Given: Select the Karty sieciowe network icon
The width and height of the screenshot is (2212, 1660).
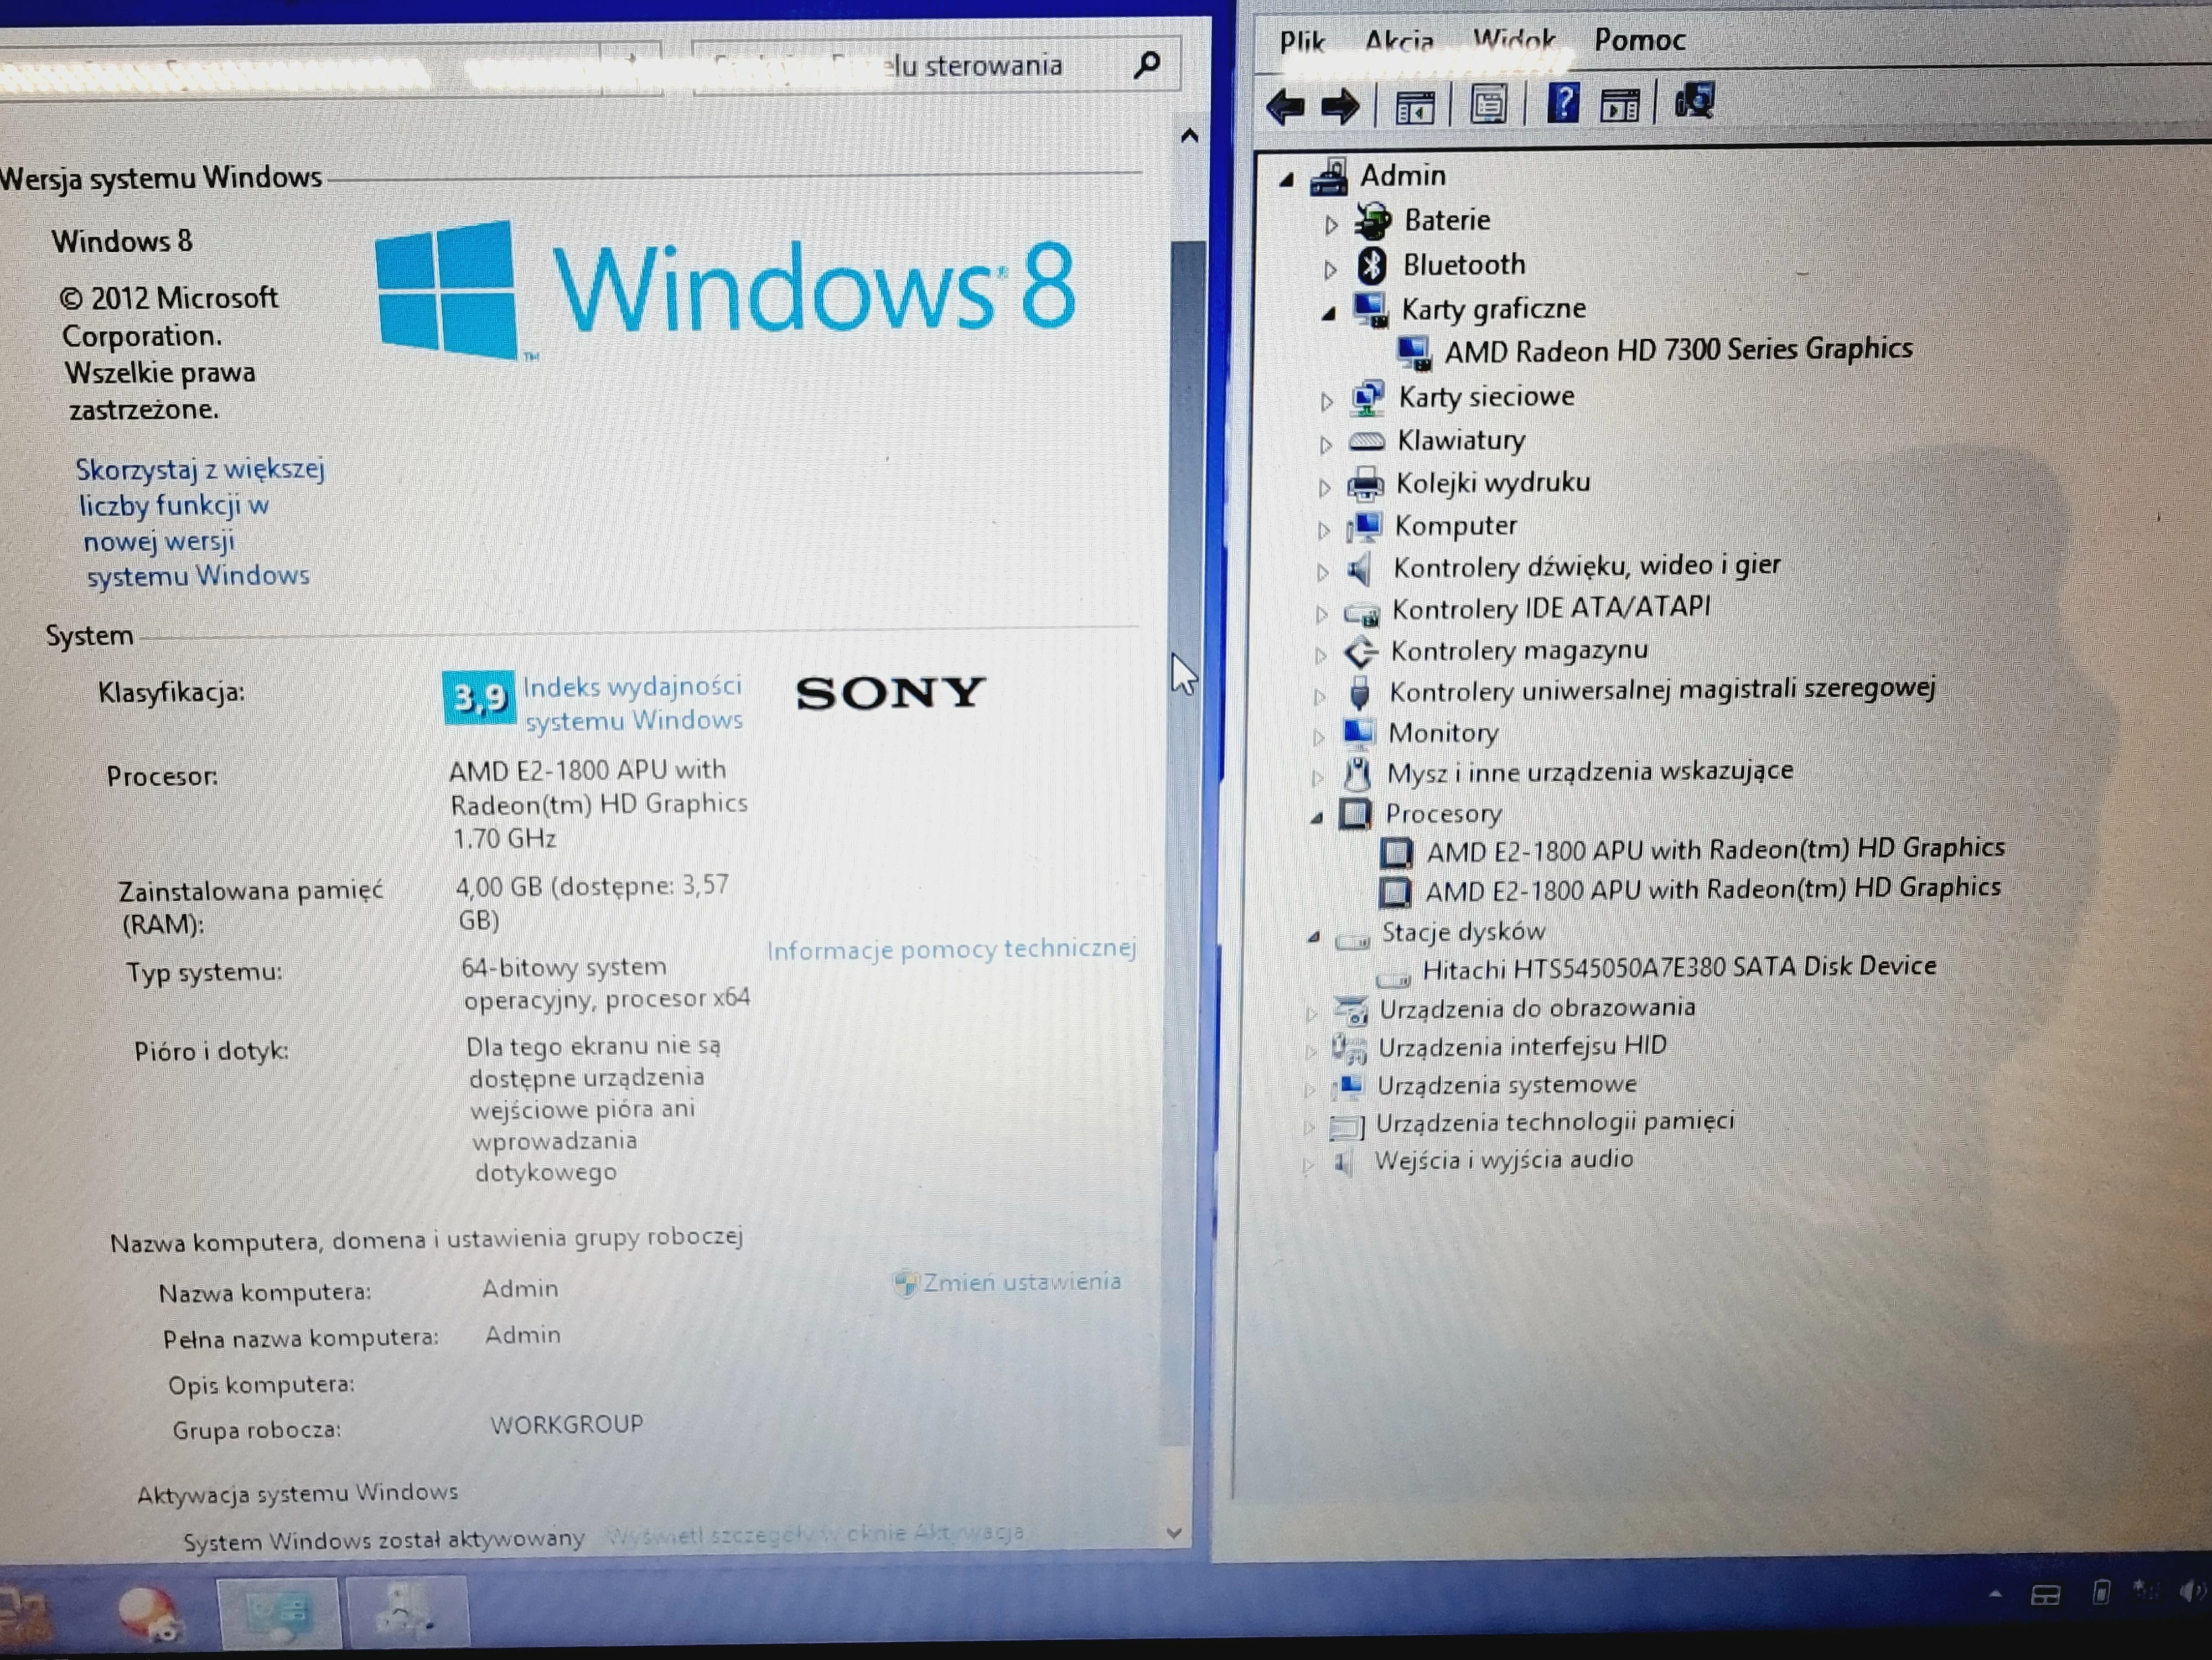Looking at the screenshot, I should click(1367, 398).
